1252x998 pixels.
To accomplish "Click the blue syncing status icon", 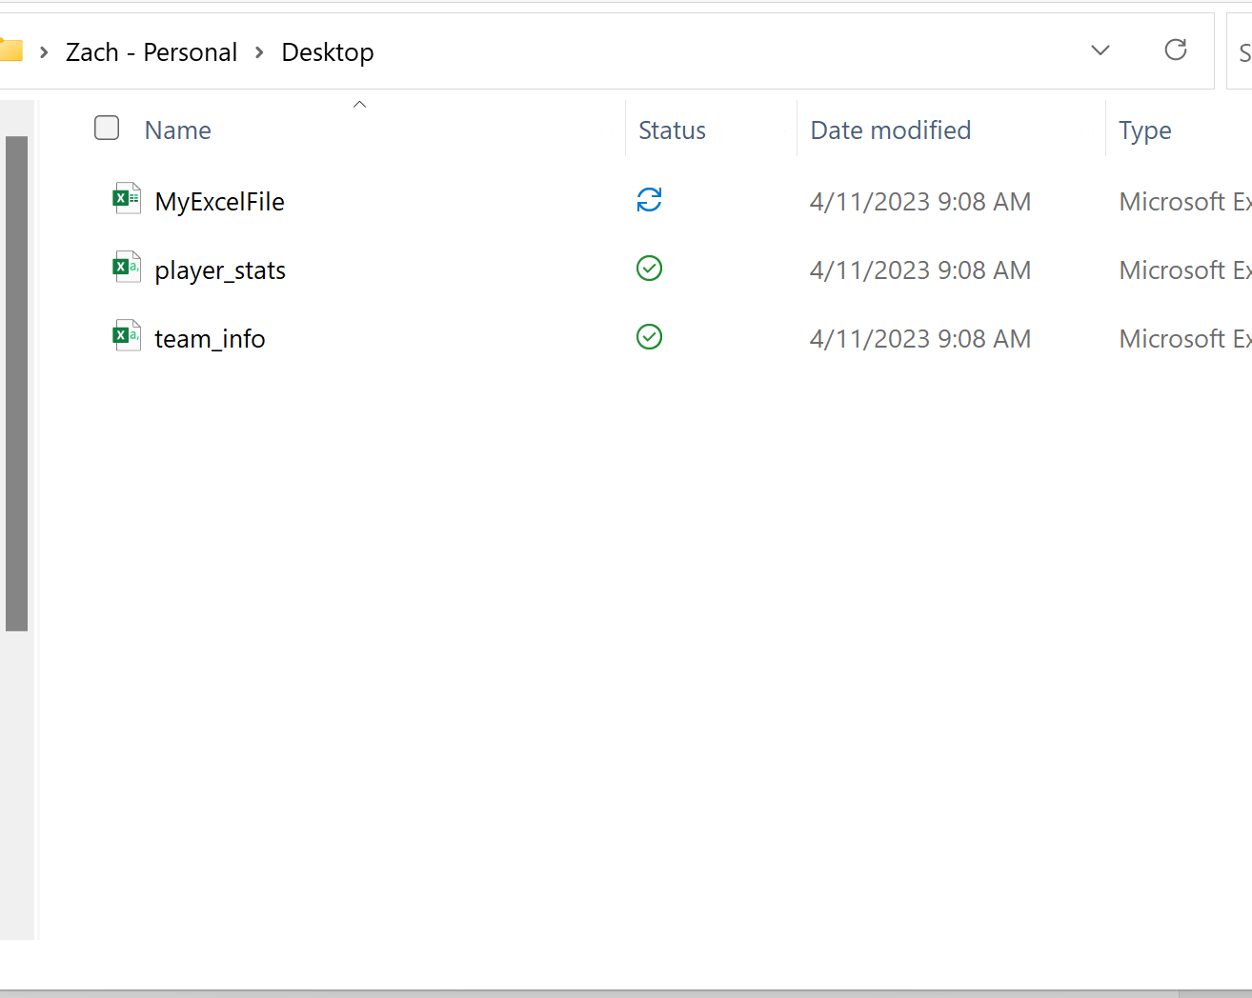I will (649, 200).
